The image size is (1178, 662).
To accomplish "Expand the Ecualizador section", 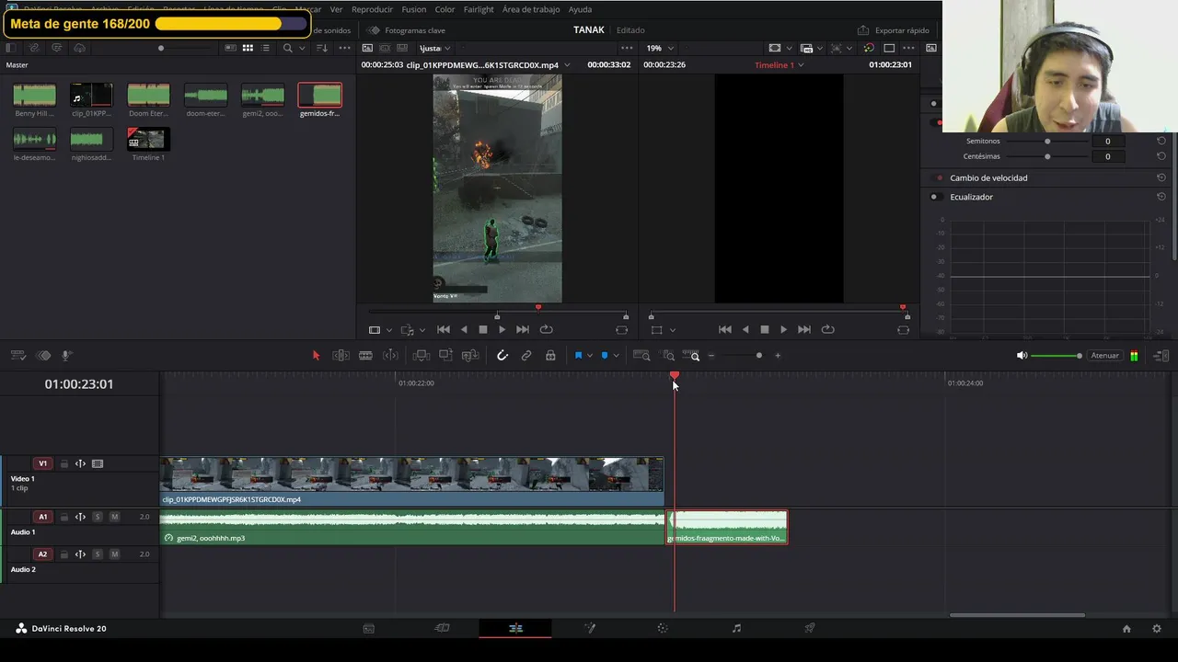I will tap(971, 197).
